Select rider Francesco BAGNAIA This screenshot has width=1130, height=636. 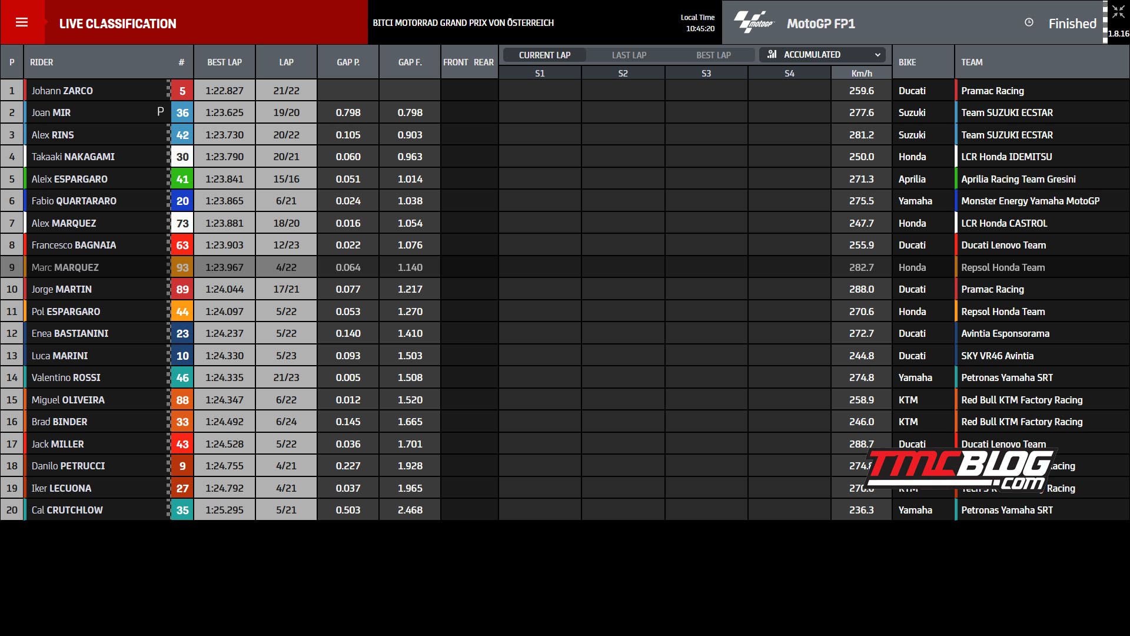point(74,245)
